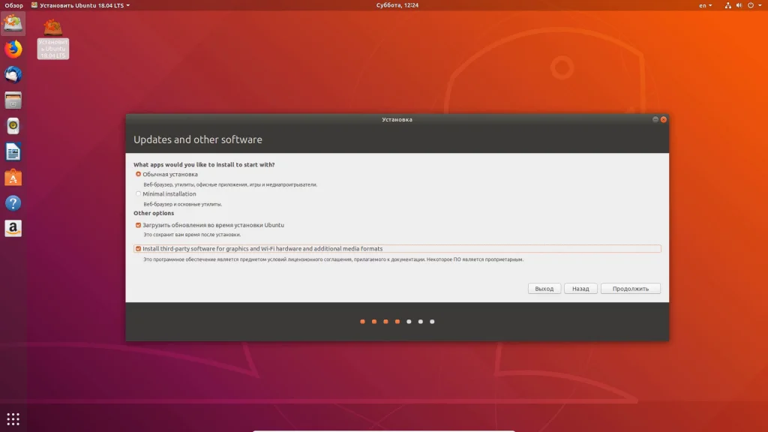Viewport: 768px width, 432px height.
Task: Open the Help dock icon
Action: coord(13,203)
